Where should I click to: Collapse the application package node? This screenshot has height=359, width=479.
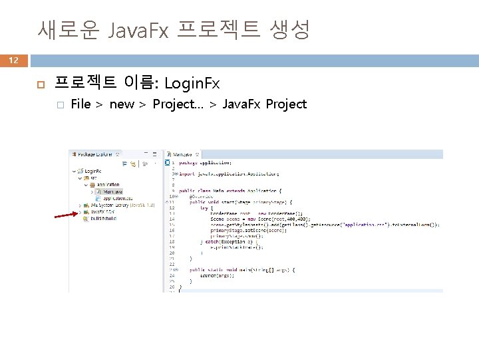click(86, 185)
